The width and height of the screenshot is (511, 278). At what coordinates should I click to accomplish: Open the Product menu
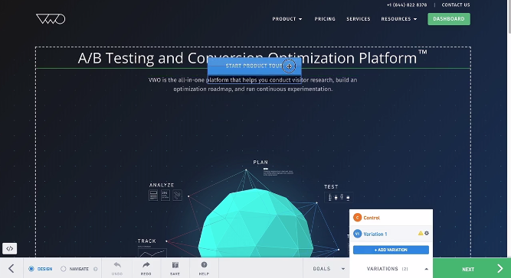[x=287, y=19]
